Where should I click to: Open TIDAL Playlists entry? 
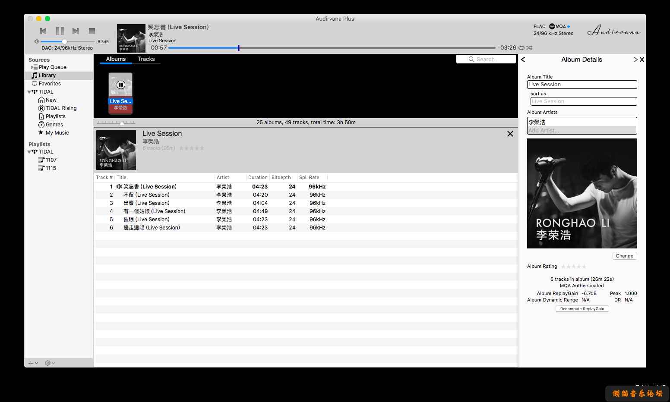click(55, 116)
